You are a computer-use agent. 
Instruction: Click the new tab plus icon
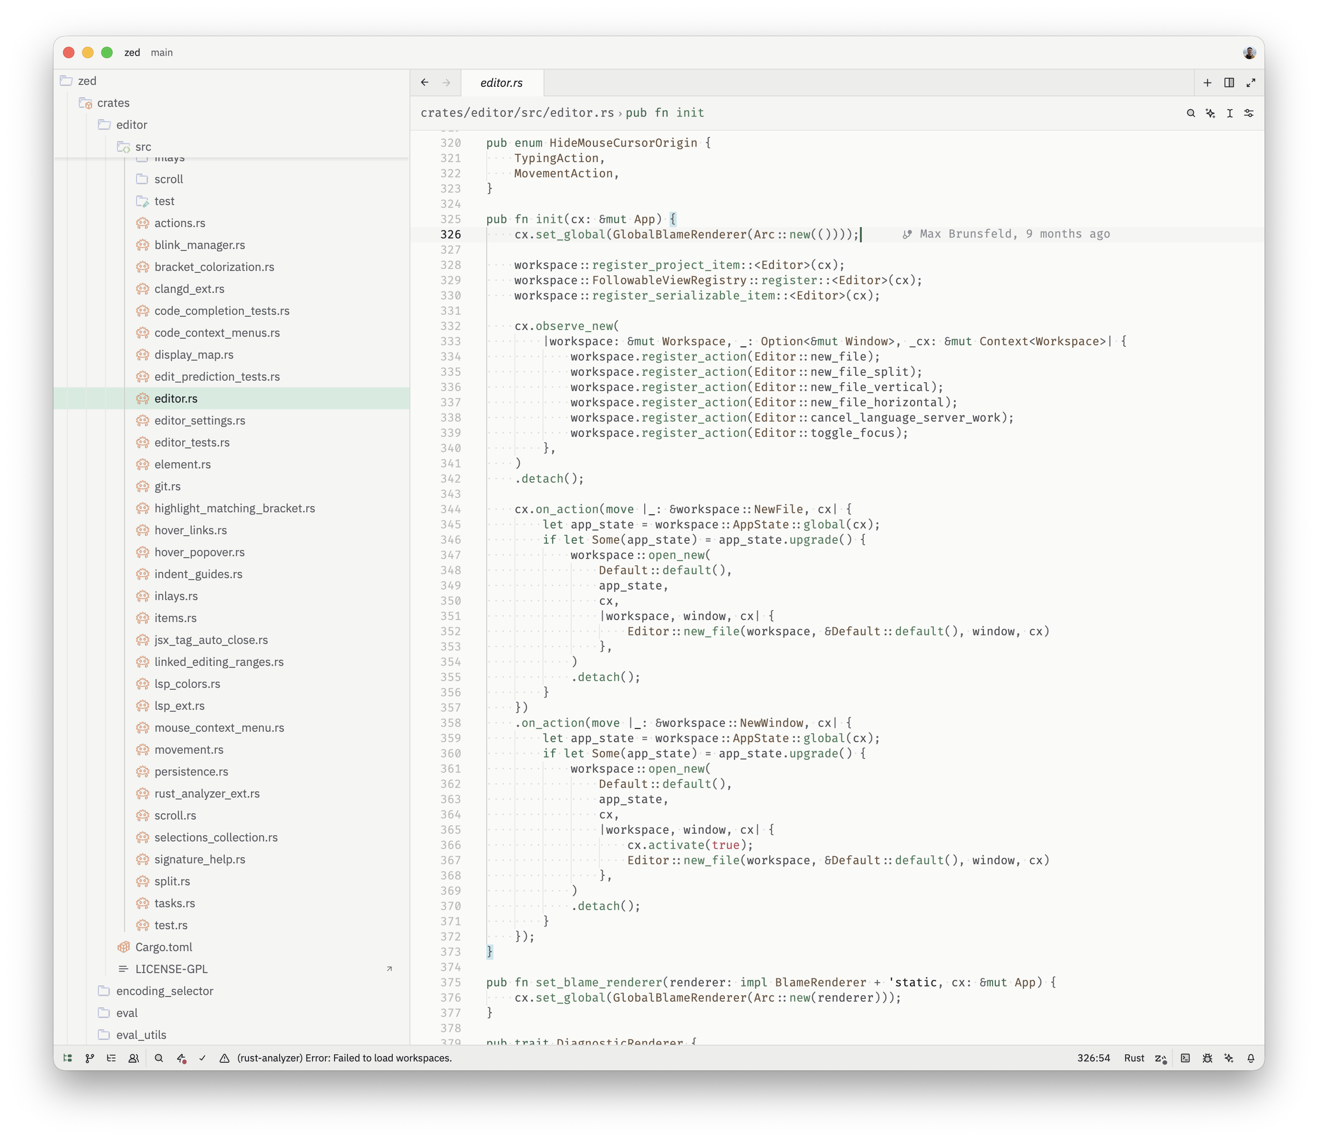[1207, 83]
